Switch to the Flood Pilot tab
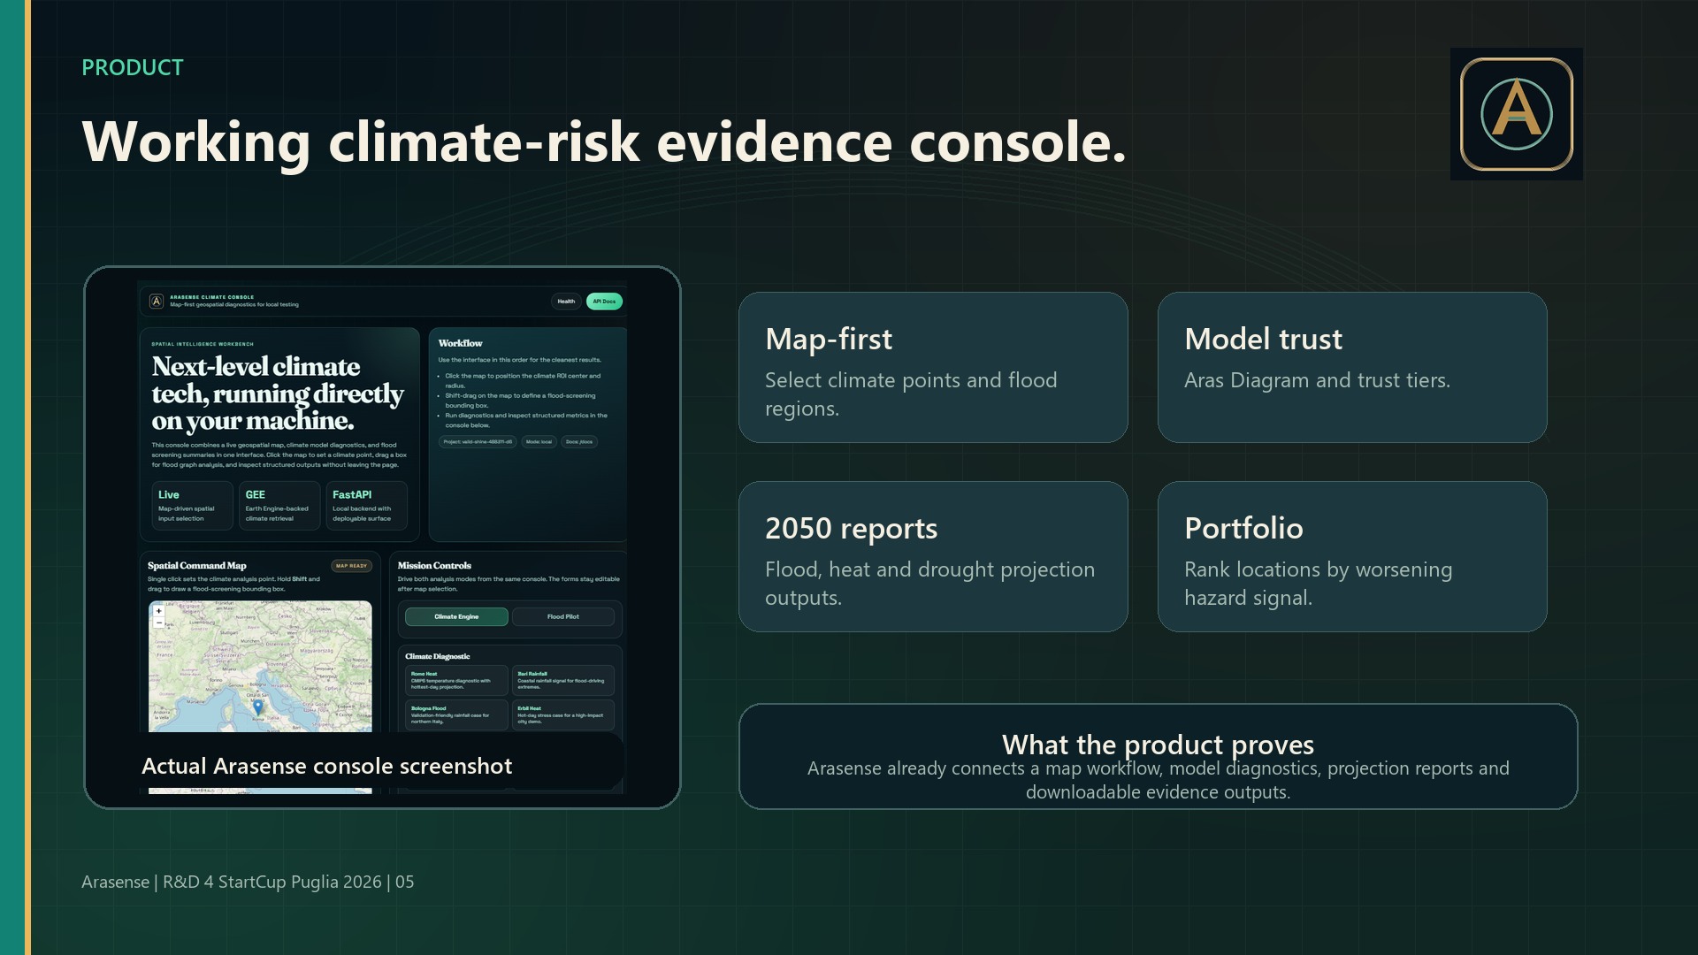The height and width of the screenshot is (955, 1698). point(562,617)
